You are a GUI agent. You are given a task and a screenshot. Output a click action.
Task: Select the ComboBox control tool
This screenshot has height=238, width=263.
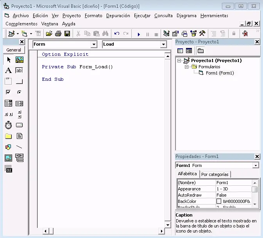(8, 103)
